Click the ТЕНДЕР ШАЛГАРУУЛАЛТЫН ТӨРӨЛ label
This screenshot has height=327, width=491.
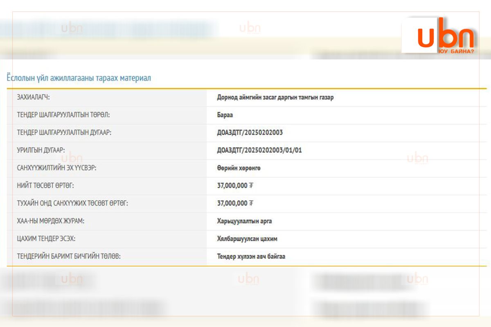(63, 115)
